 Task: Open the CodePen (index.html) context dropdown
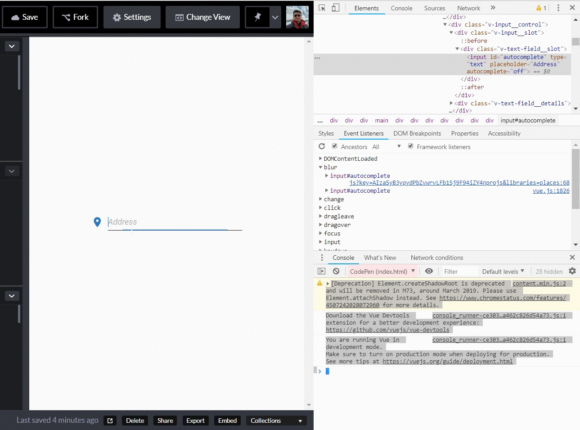(382, 272)
